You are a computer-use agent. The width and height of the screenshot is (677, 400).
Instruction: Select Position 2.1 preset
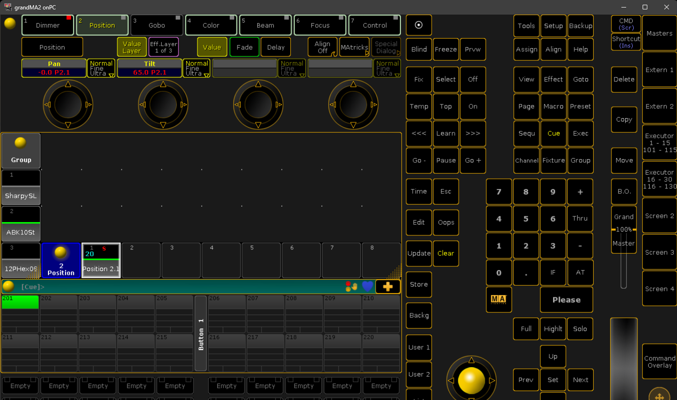pyautogui.click(x=101, y=260)
